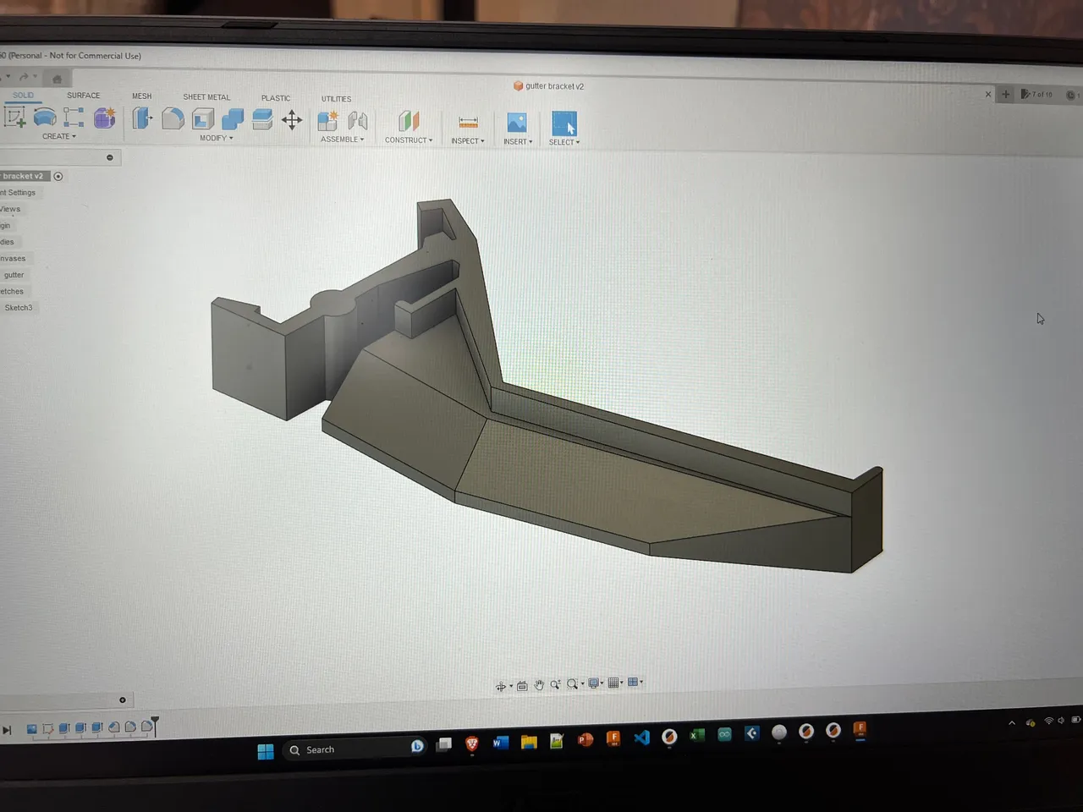
Task: Switch to the Surface tab
Action: pos(83,95)
